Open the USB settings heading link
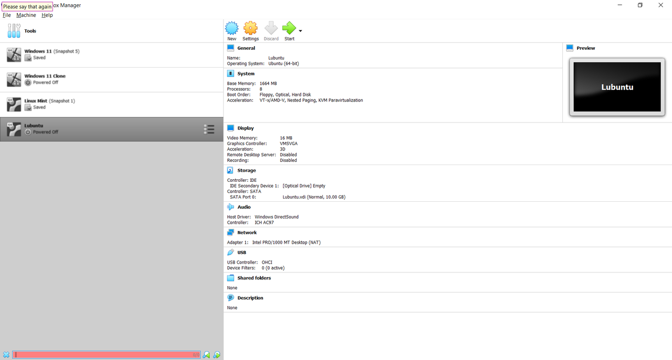672x360 pixels. [x=242, y=253]
